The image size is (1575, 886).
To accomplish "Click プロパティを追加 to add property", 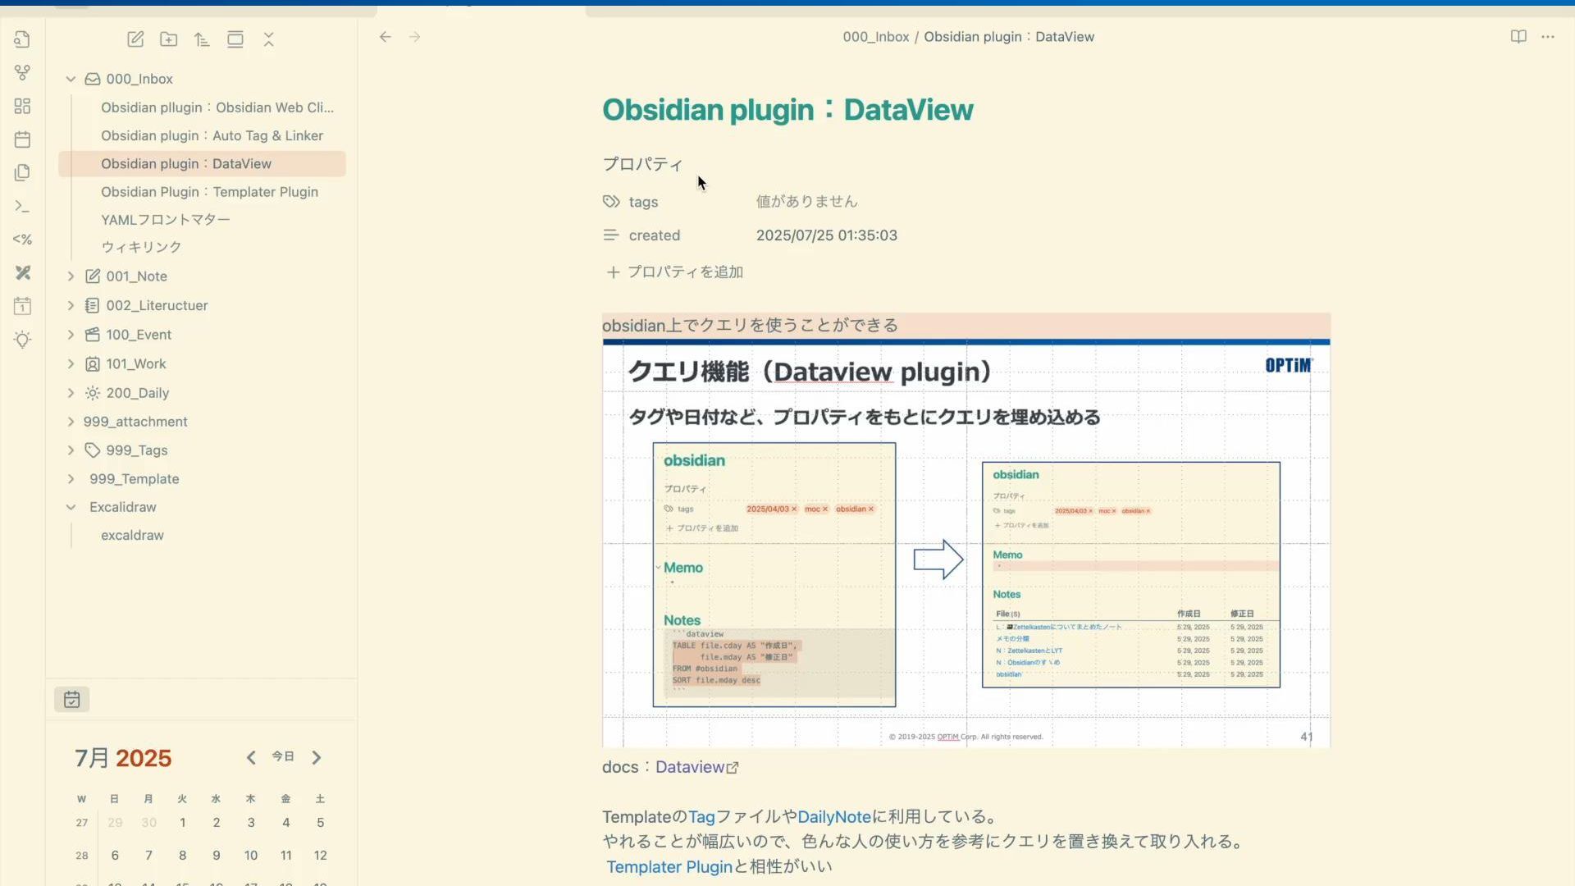I will pos(675,272).
